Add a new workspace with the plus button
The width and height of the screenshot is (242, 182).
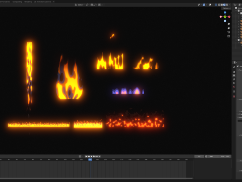pos(54,2)
